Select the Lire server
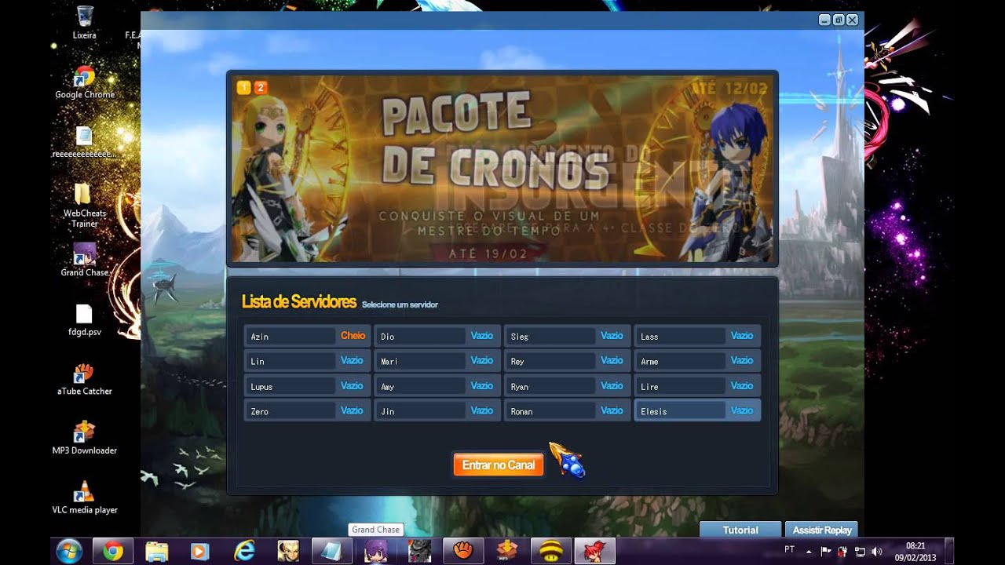This screenshot has height=565, width=1005. tap(697, 386)
